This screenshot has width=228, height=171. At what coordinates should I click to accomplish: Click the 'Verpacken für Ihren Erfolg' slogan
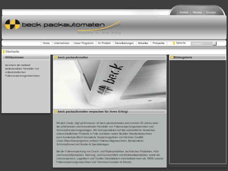click(x=99, y=33)
